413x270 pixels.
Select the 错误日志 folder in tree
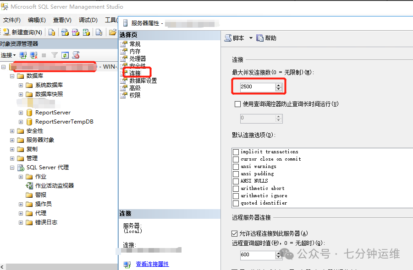click(42, 222)
